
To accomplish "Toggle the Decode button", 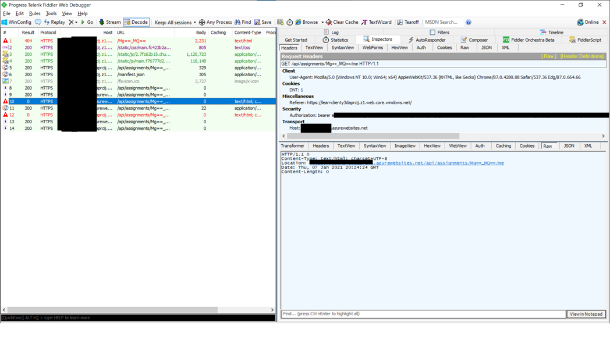I will click(136, 22).
